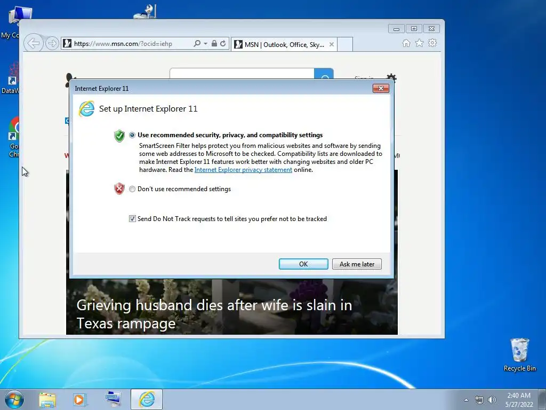Click the green shield icon
The image size is (546, 410).
click(x=119, y=136)
